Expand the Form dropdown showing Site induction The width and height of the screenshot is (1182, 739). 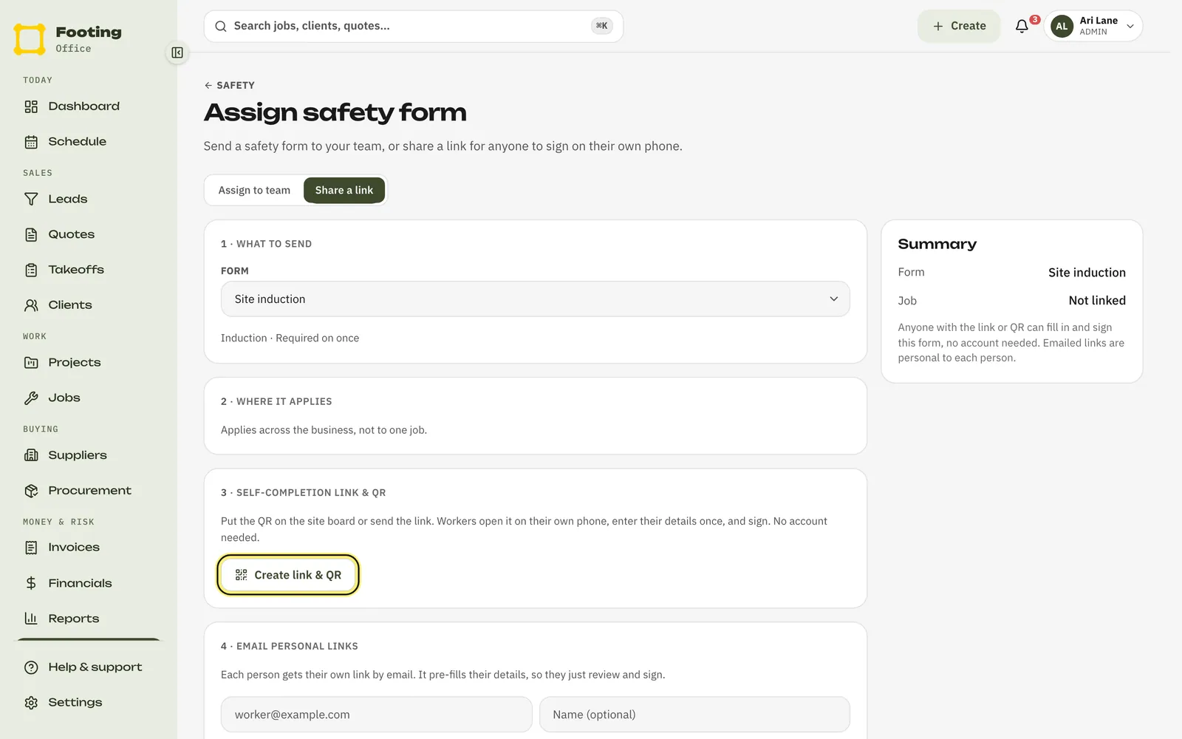click(x=535, y=299)
